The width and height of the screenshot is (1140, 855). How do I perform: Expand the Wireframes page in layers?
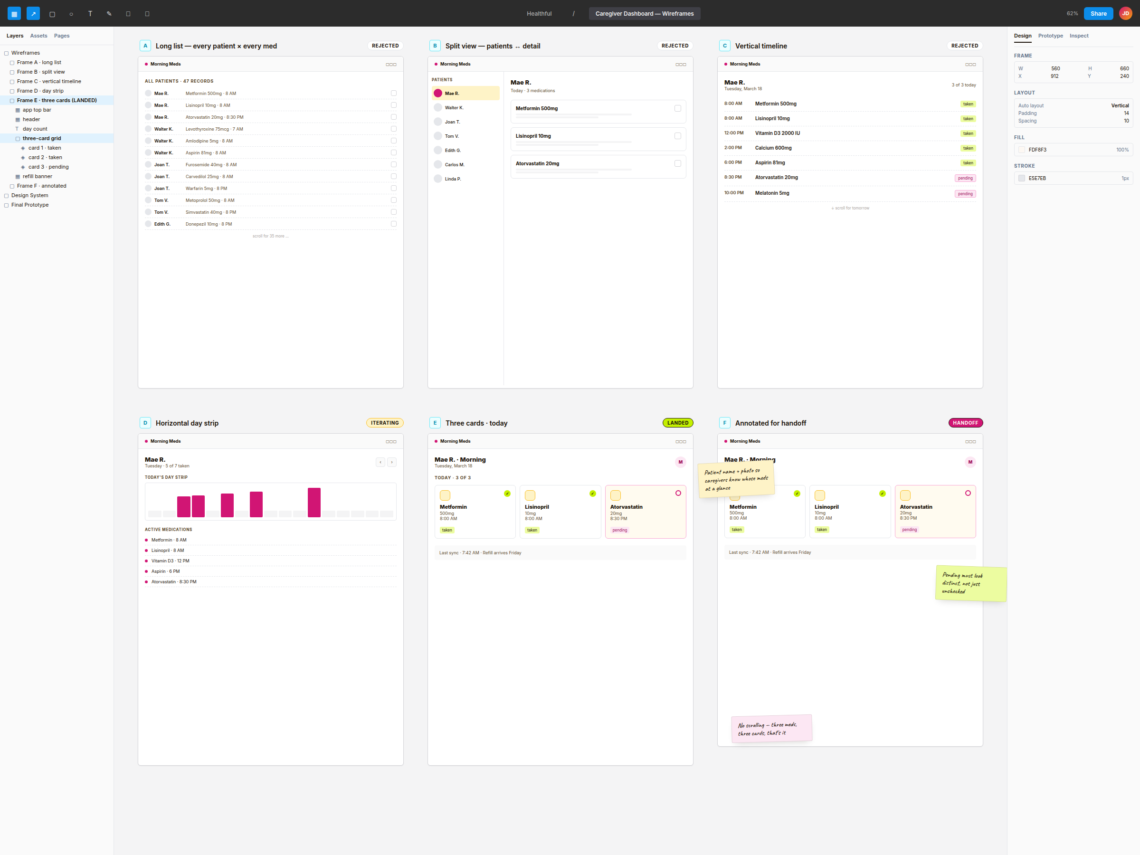(x=6, y=53)
